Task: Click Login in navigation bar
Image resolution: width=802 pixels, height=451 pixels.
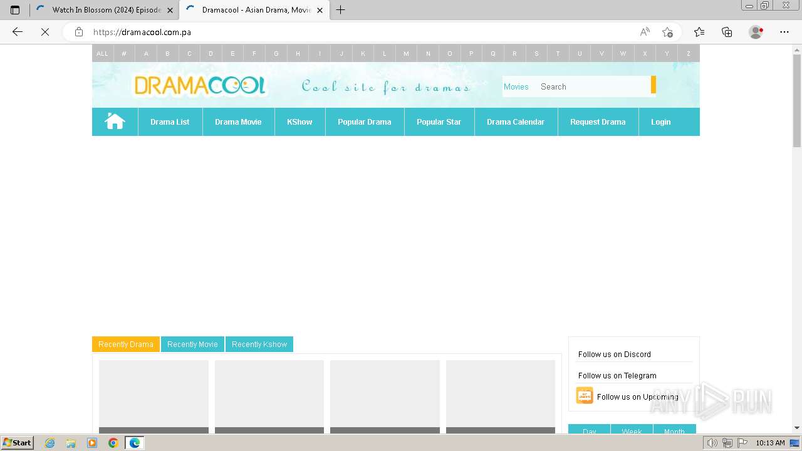Action: (x=660, y=122)
